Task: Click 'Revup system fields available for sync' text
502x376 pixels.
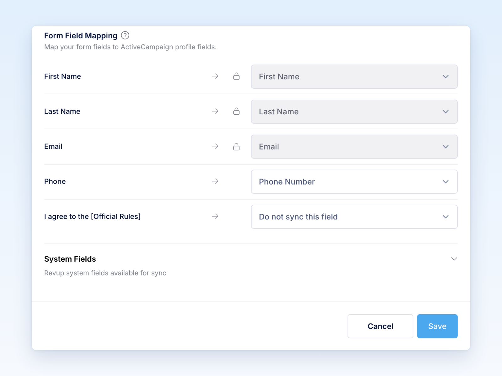Action: pos(105,273)
